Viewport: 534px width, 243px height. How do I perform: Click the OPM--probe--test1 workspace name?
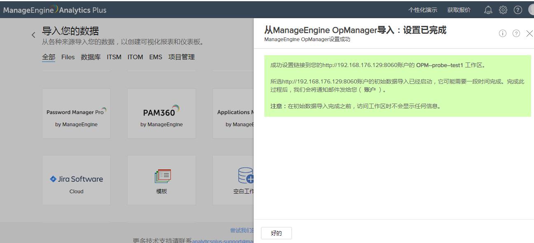point(440,65)
